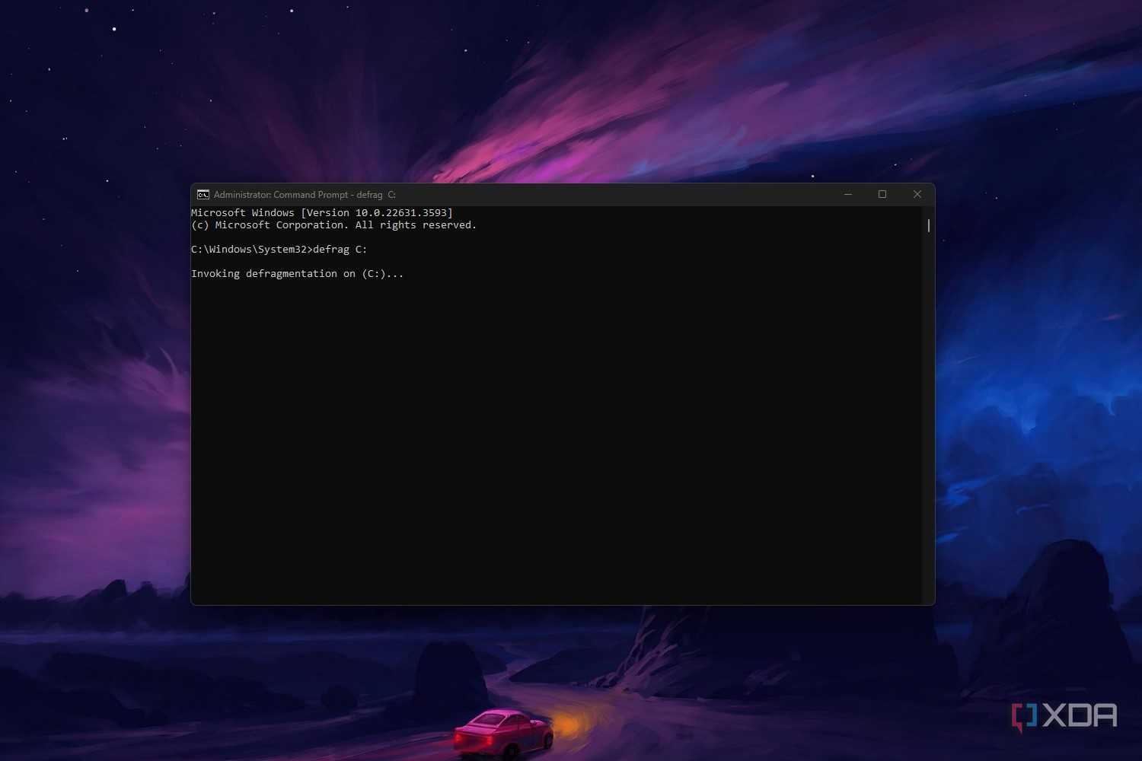The image size is (1142, 761).
Task: Minimize the Command Prompt window
Action: point(847,195)
